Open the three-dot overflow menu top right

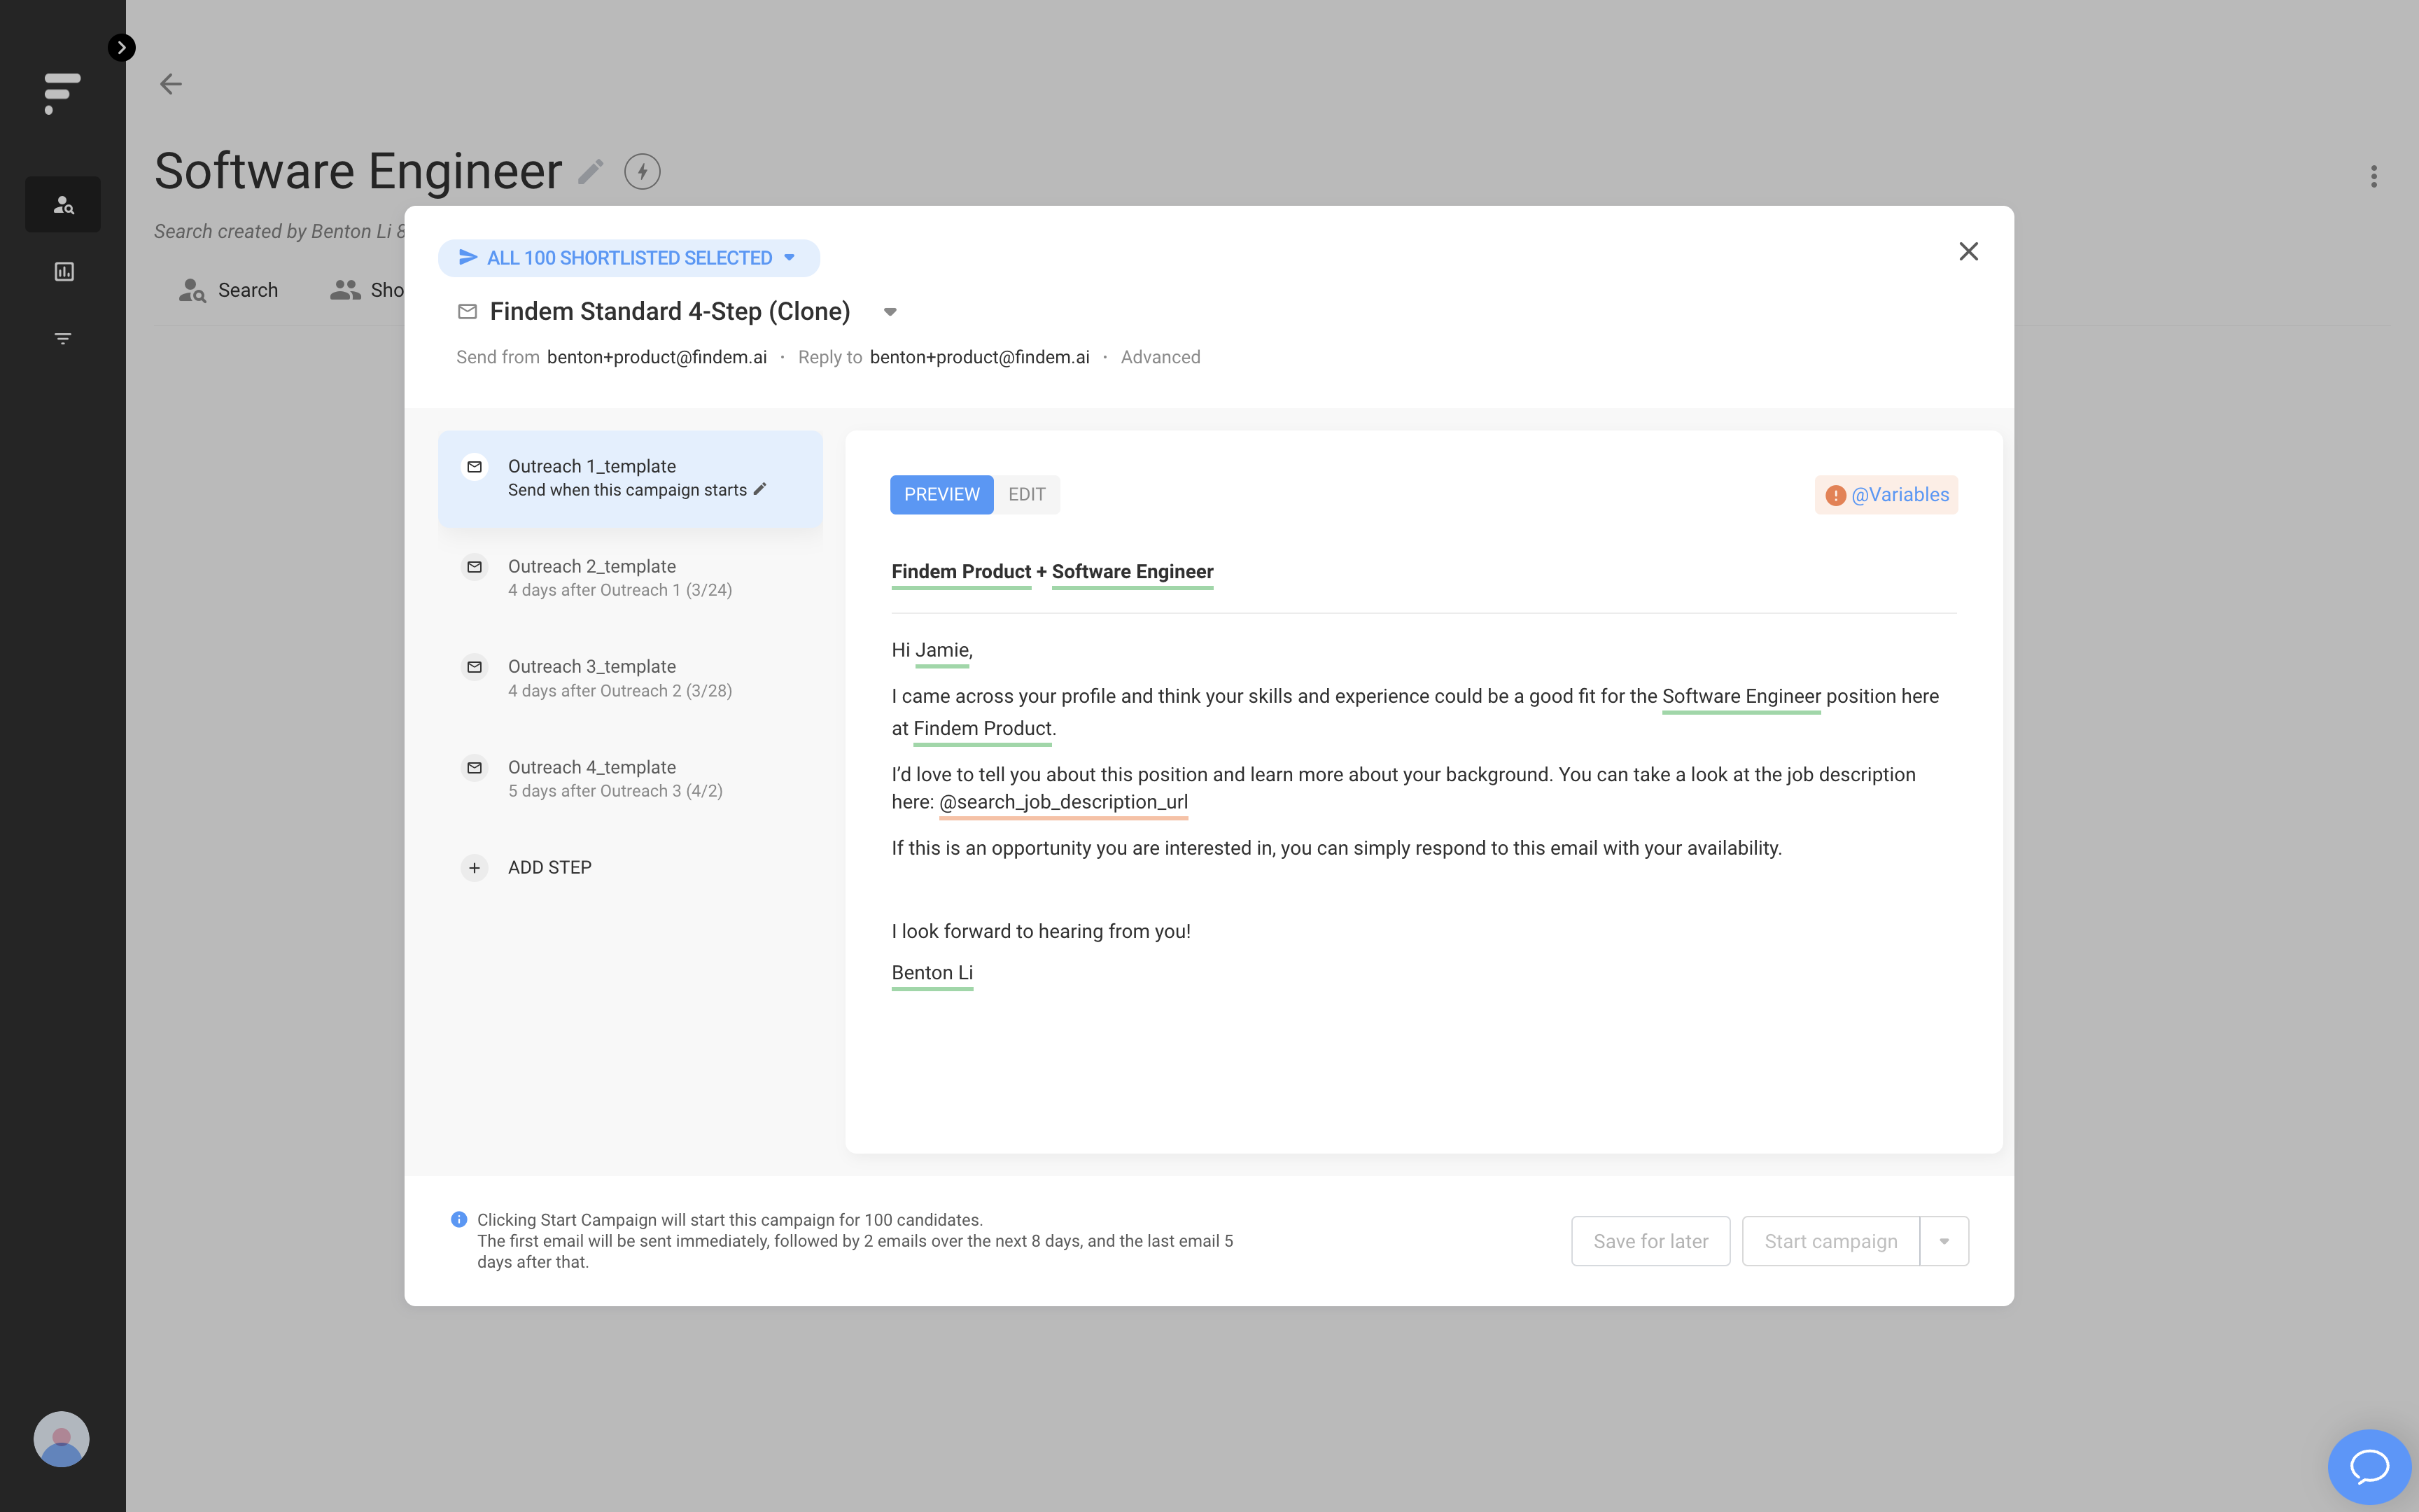2374,176
